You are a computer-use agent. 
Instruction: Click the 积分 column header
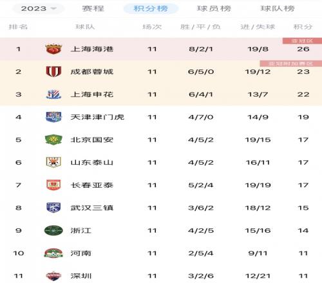tap(303, 27)
